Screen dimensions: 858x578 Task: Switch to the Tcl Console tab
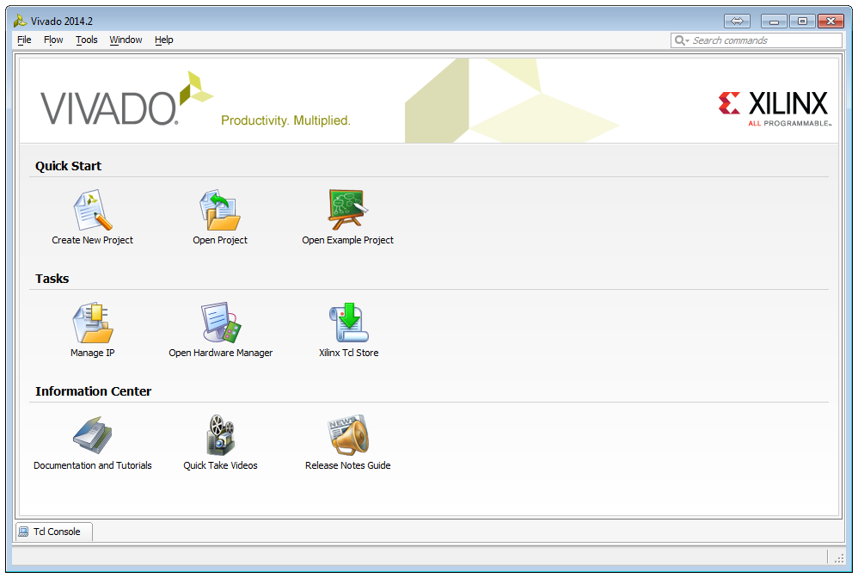(x=54, y=532)
